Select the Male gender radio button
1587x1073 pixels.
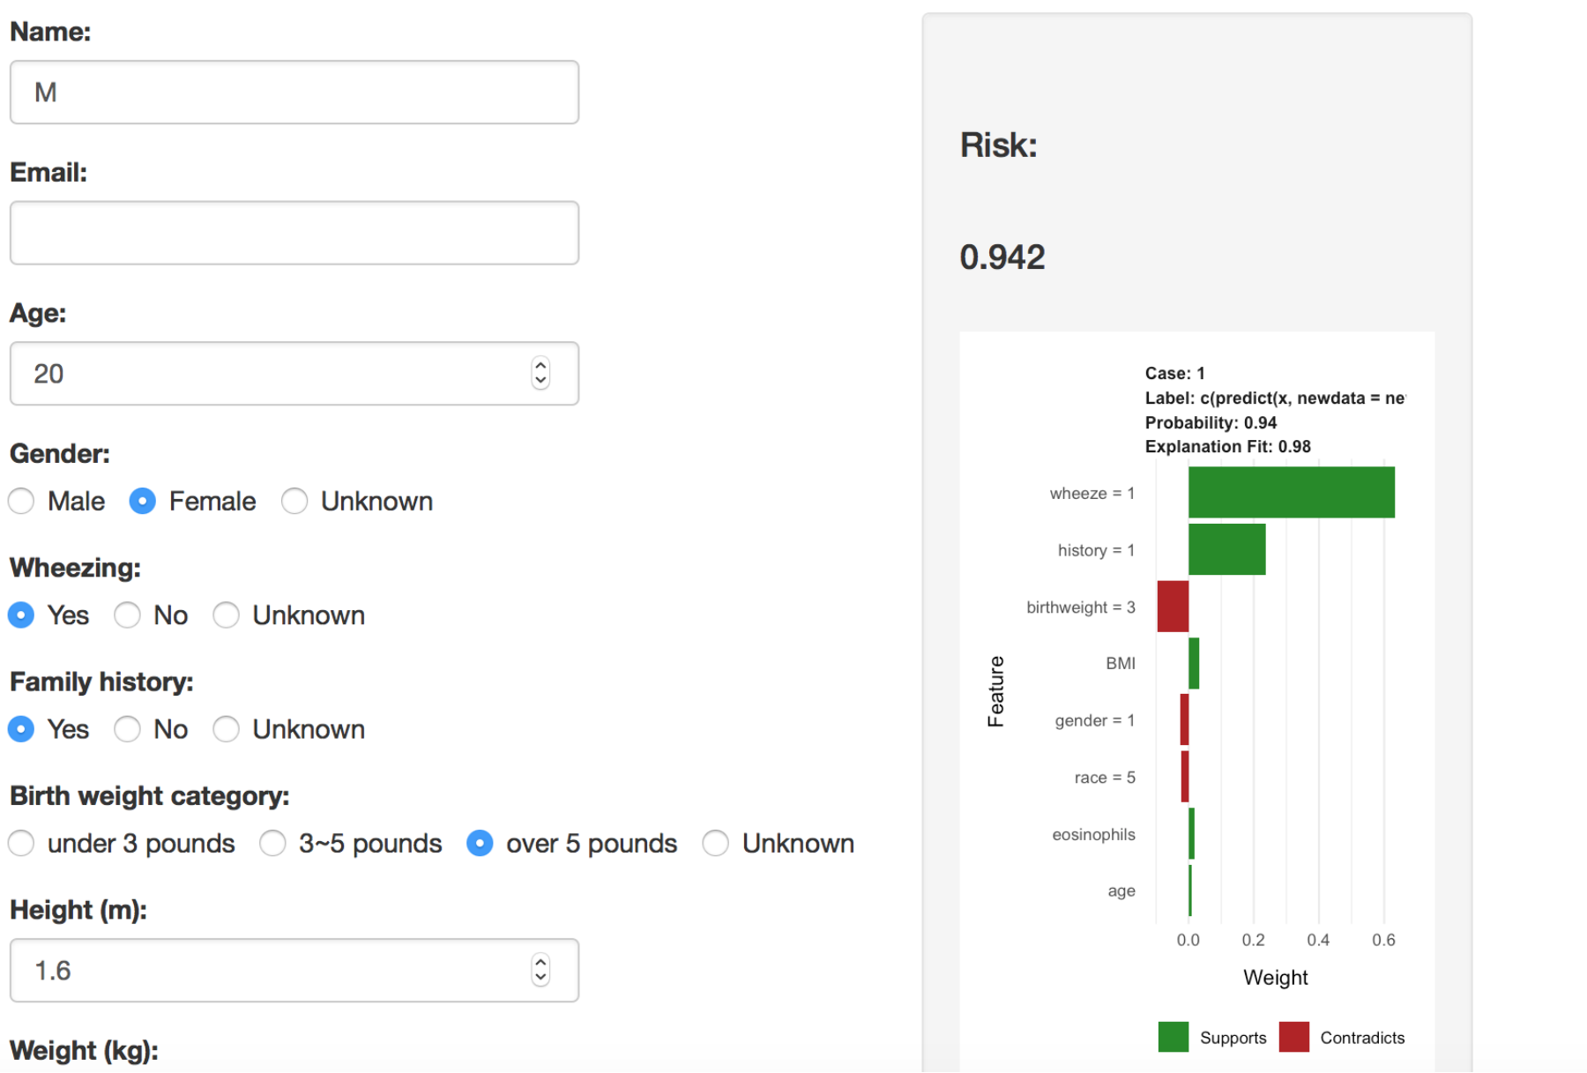21,502
